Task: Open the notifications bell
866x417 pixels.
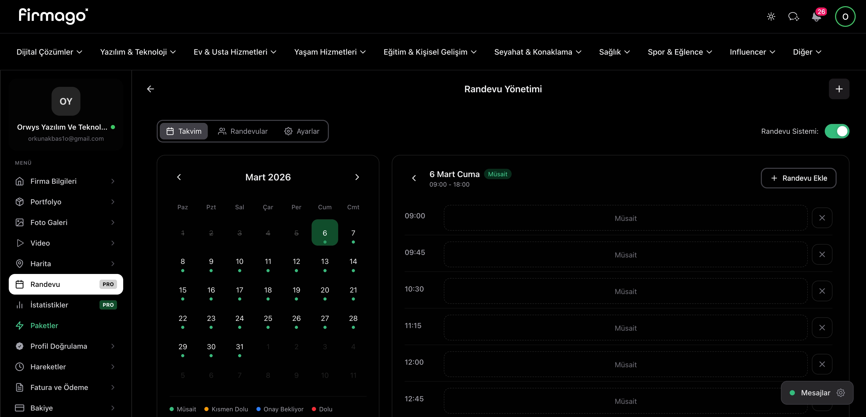Action: point(816,16)
